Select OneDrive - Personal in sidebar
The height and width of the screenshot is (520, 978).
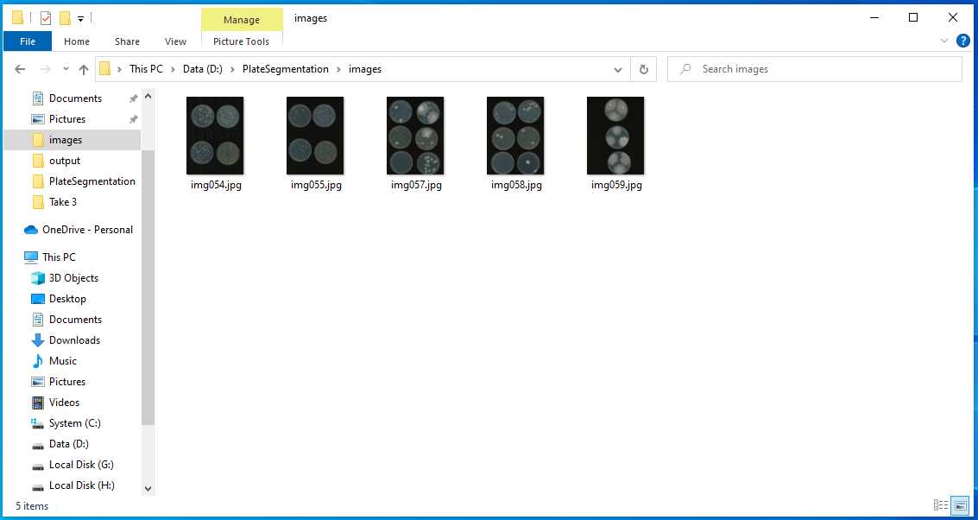pyautogui.click(x=87, y=229)
